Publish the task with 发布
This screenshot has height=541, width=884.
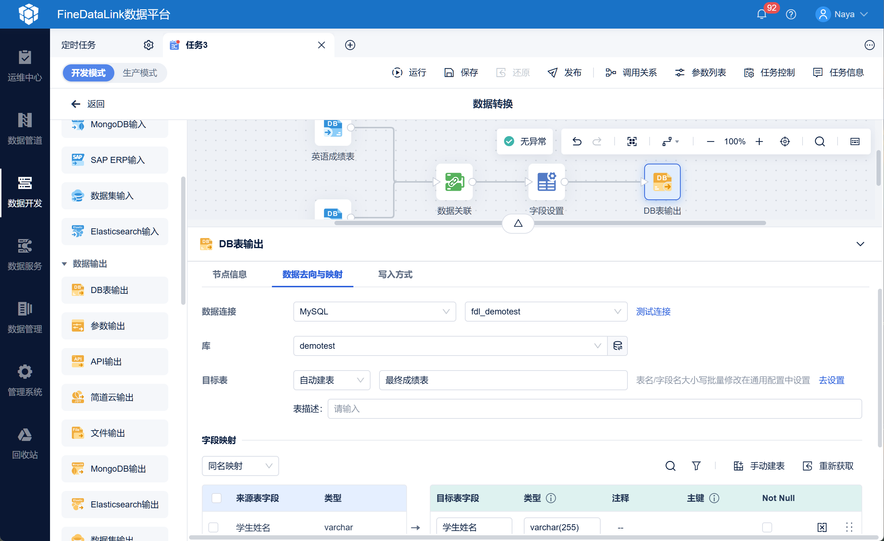tap(564, 73)
